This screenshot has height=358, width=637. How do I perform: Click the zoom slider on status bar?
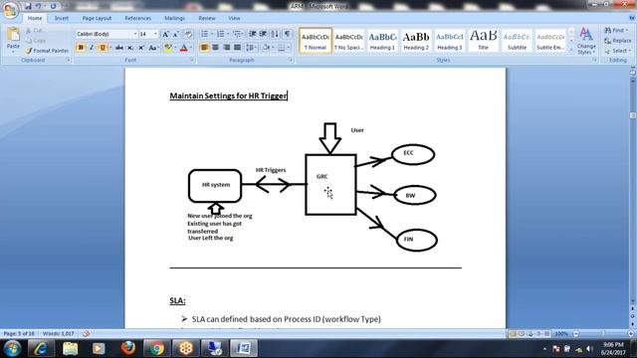(603, 334)
